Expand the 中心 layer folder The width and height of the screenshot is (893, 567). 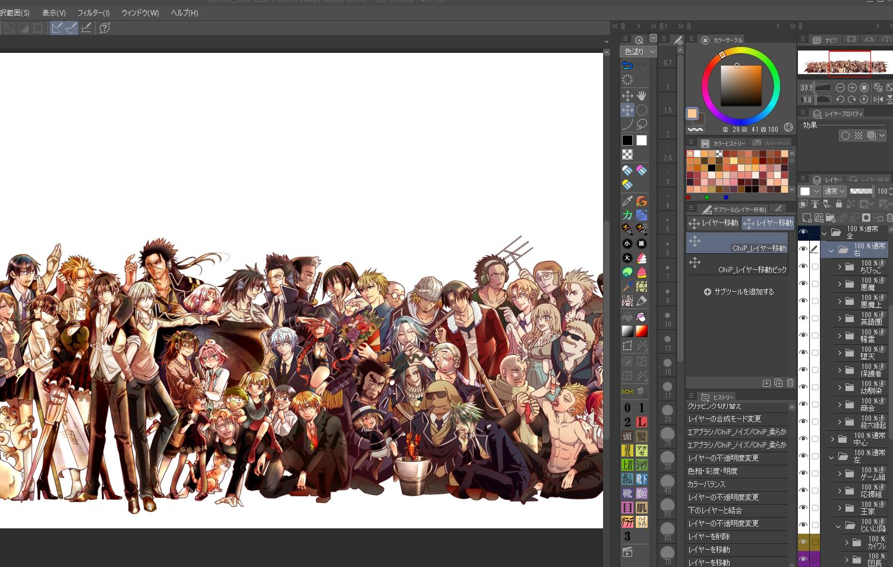click(832, 439)
